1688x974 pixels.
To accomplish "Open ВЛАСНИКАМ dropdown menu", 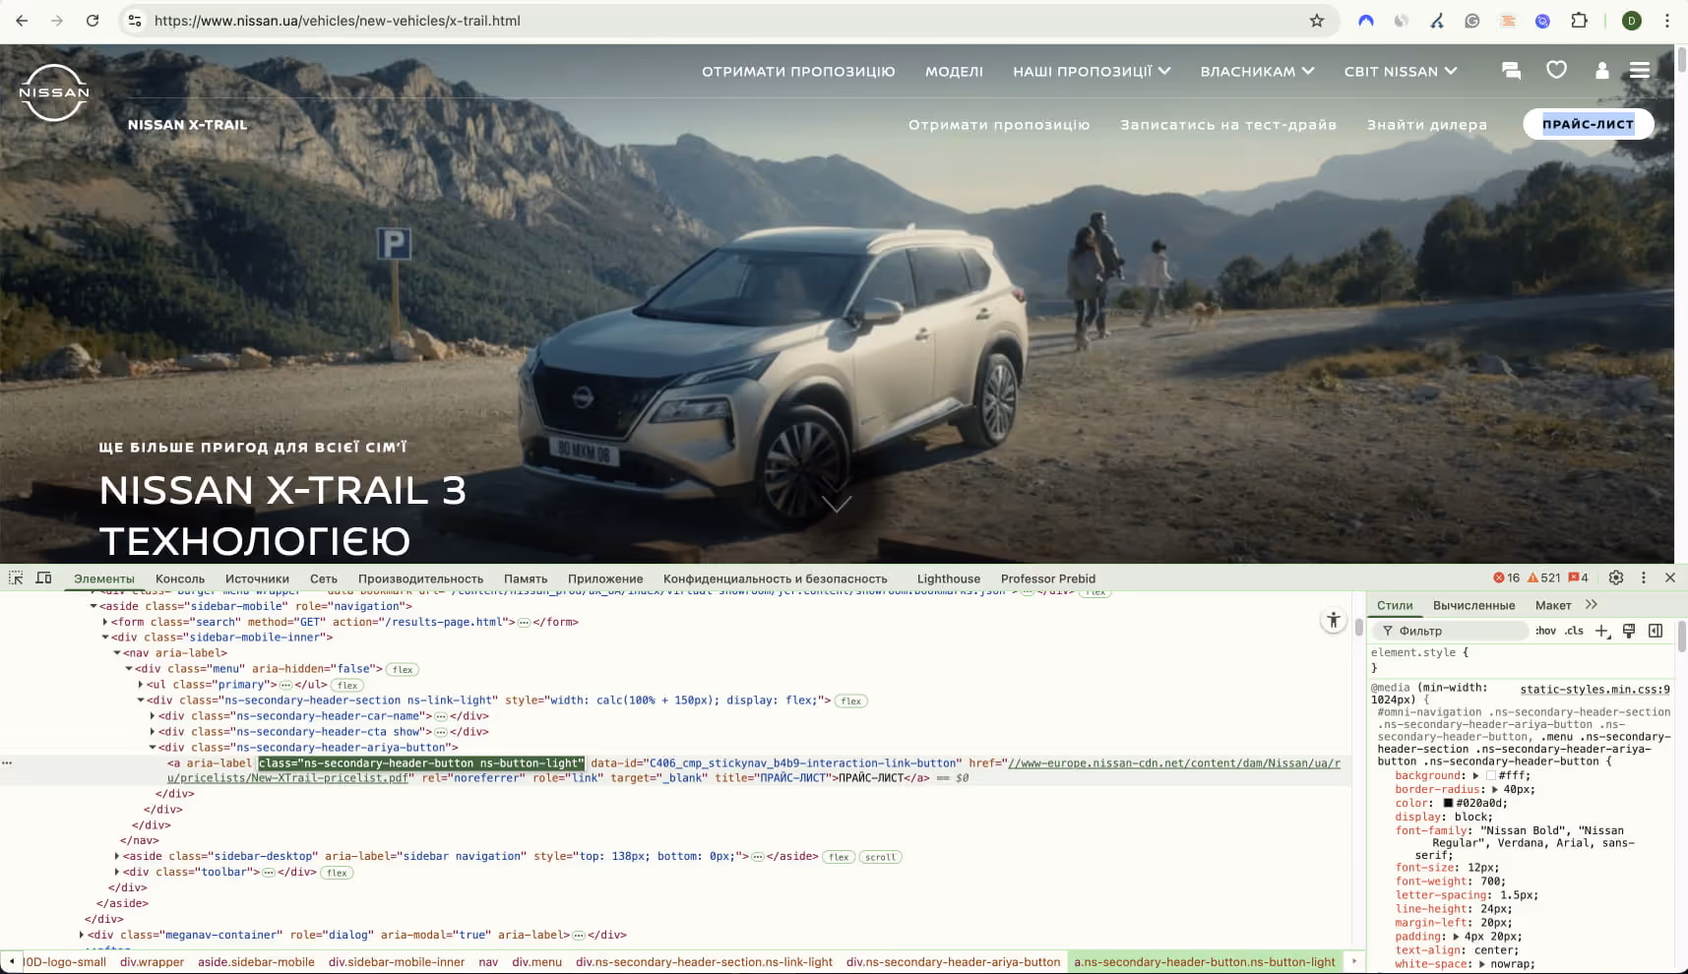I will point(1257,71).
